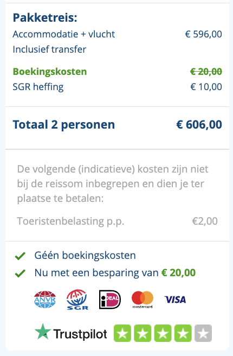233x356 pixels.
Task: Click checkmark next to Géén boekingskosten
Action: 20,256
